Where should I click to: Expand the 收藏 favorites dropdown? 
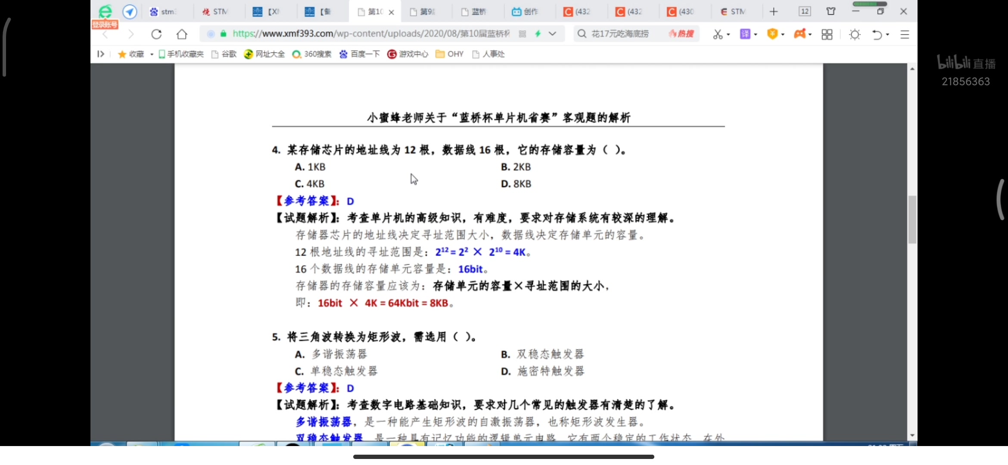(151, 54)
